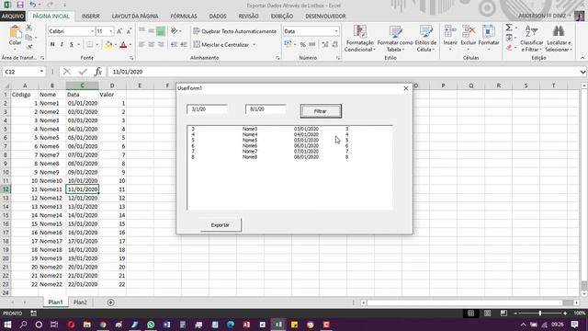
Task: Click Mesclar e Centralizar
Action: coord(221,45)
